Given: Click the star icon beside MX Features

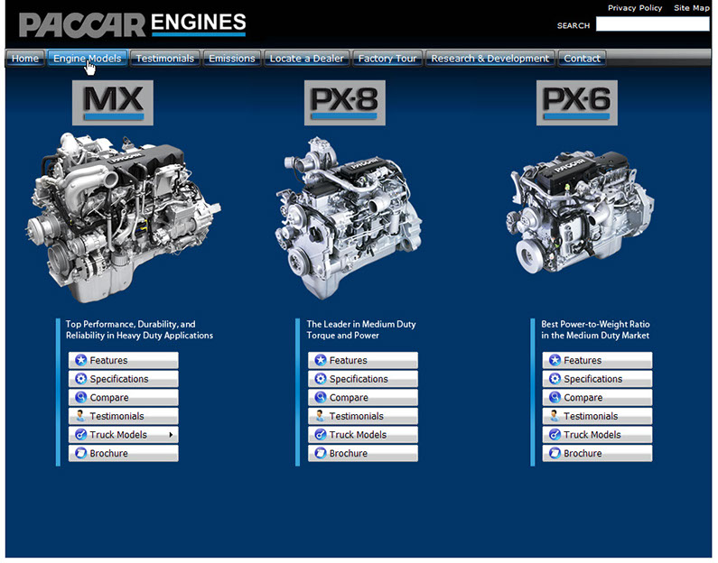Looking at the screenshot, I should tap(80, 361).
